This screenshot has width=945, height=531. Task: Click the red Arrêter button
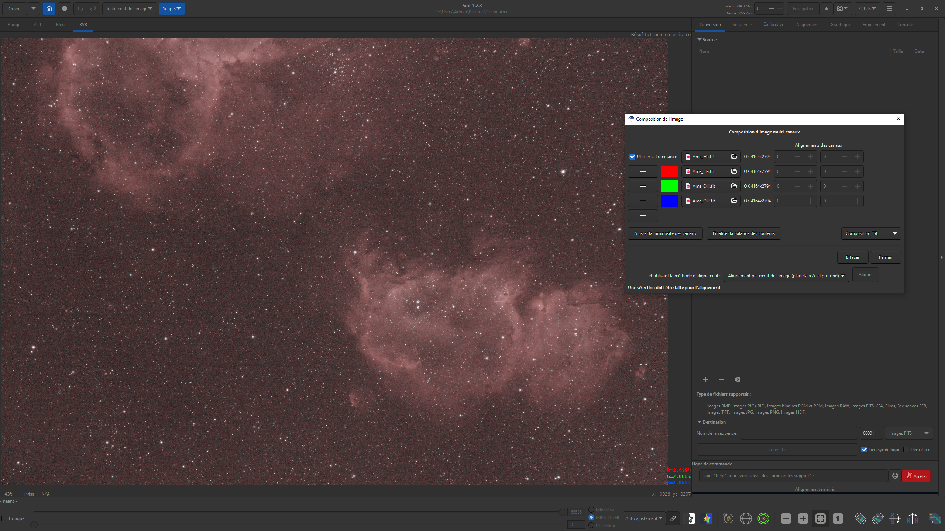[x=916, y=476]
